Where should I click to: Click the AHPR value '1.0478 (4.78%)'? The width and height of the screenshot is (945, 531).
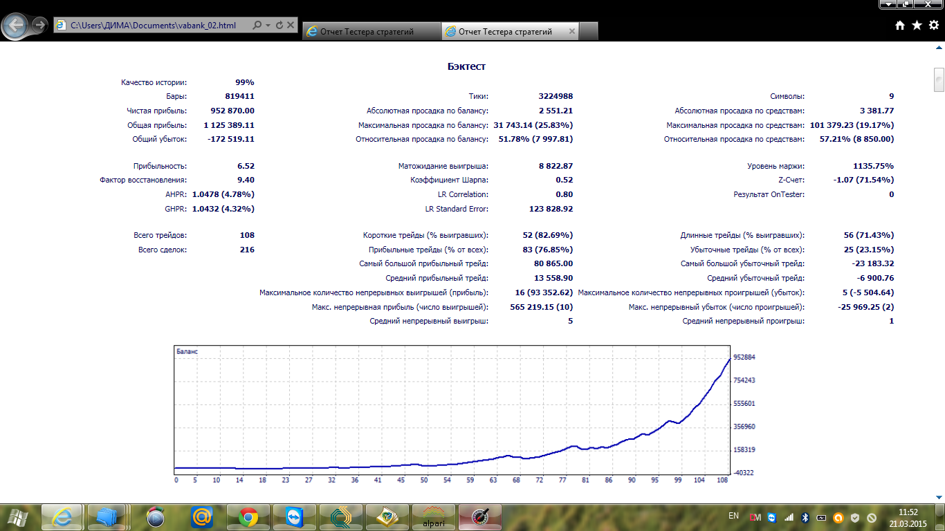[x=223, y=194]
